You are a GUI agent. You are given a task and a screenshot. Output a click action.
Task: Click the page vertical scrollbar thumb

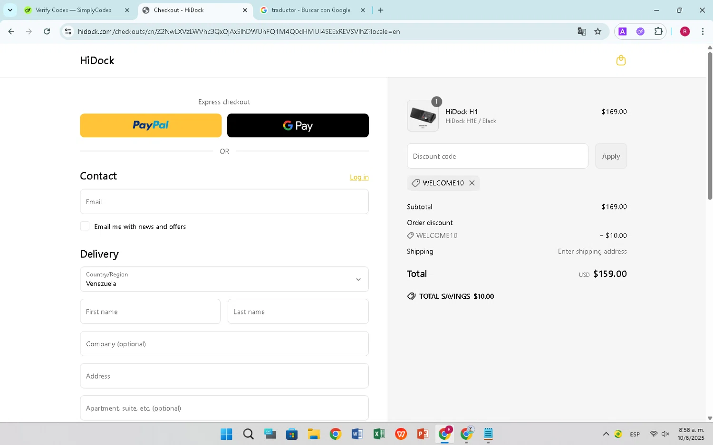coord(710,126)
